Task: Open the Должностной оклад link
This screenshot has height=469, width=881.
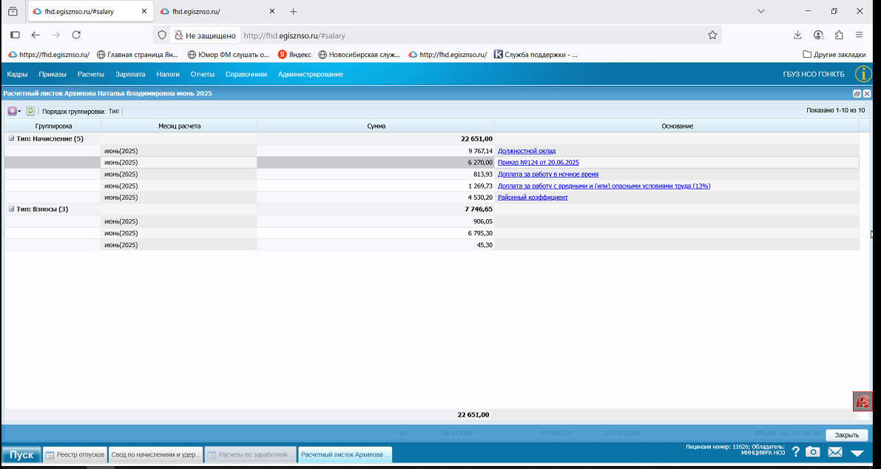Action: tap(527, 151)
